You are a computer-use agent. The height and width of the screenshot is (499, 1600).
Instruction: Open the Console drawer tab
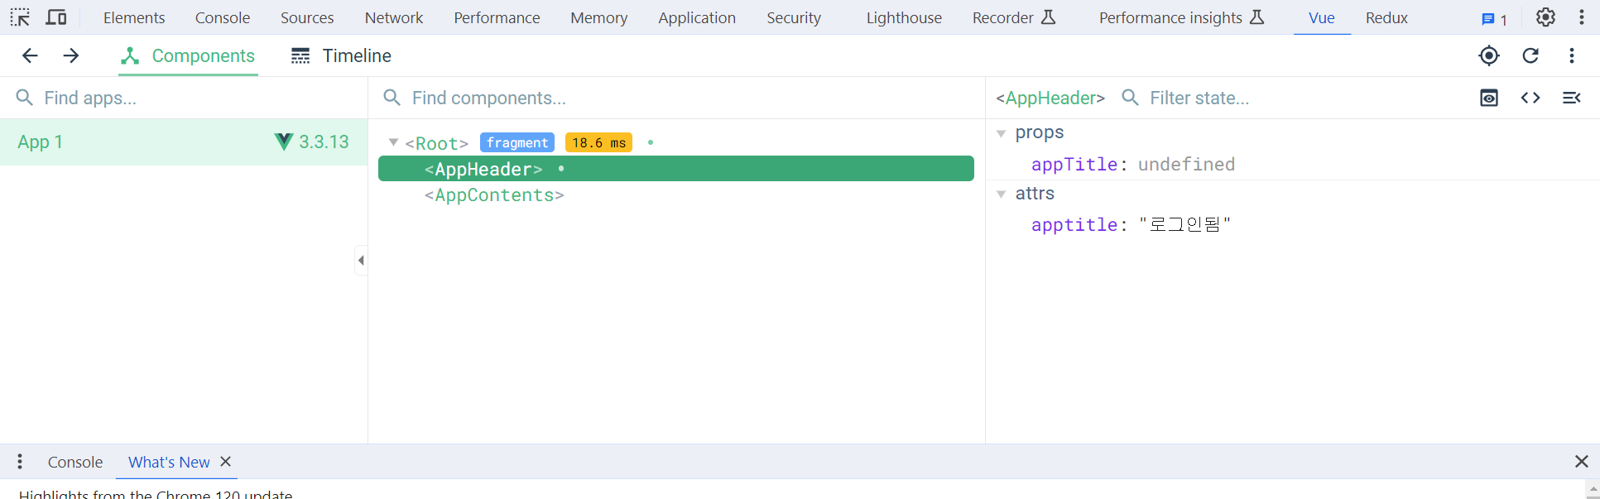(x=75, y=462)
